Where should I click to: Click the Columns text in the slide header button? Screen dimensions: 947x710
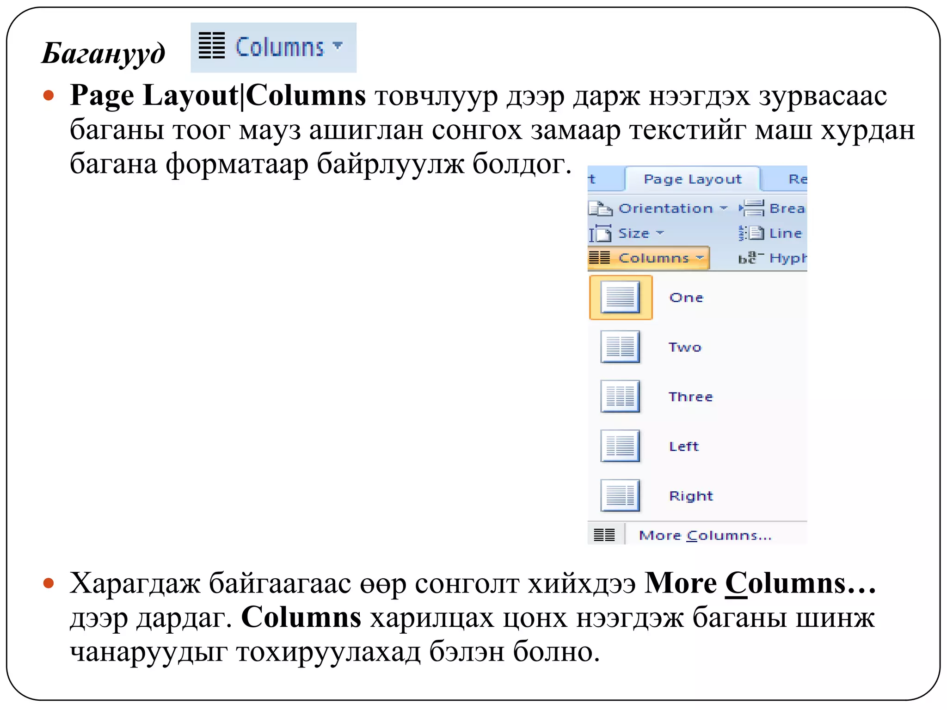[x=280, y=47]
